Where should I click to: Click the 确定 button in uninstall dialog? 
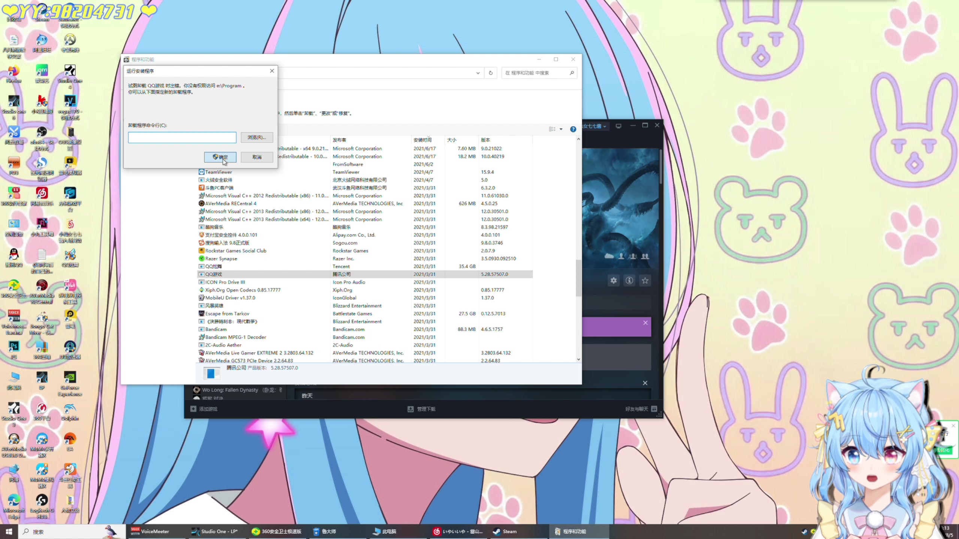click(x=220, y=157)
